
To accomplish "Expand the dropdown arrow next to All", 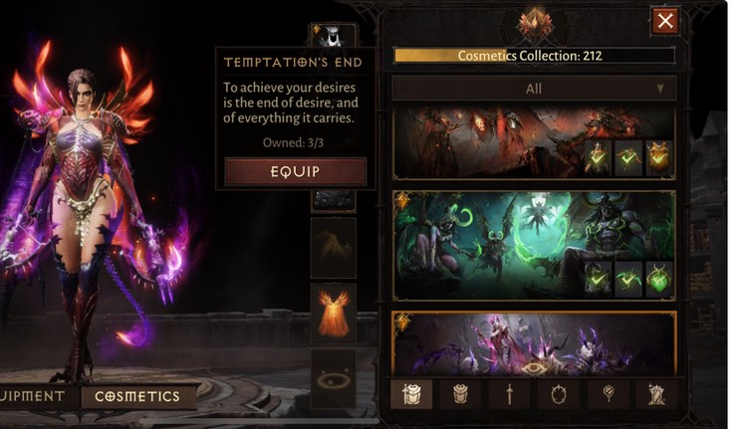I will (660, 89).
